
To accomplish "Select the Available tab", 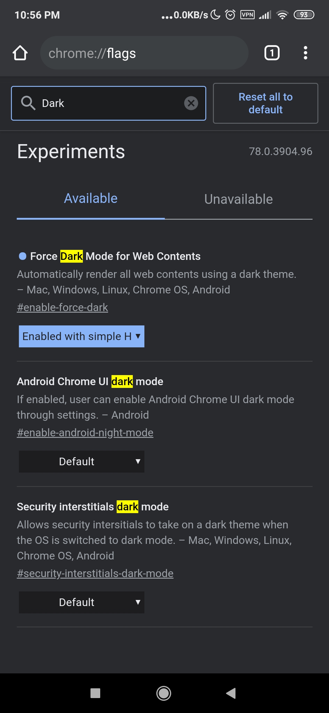I will click(x=90, y=198).
